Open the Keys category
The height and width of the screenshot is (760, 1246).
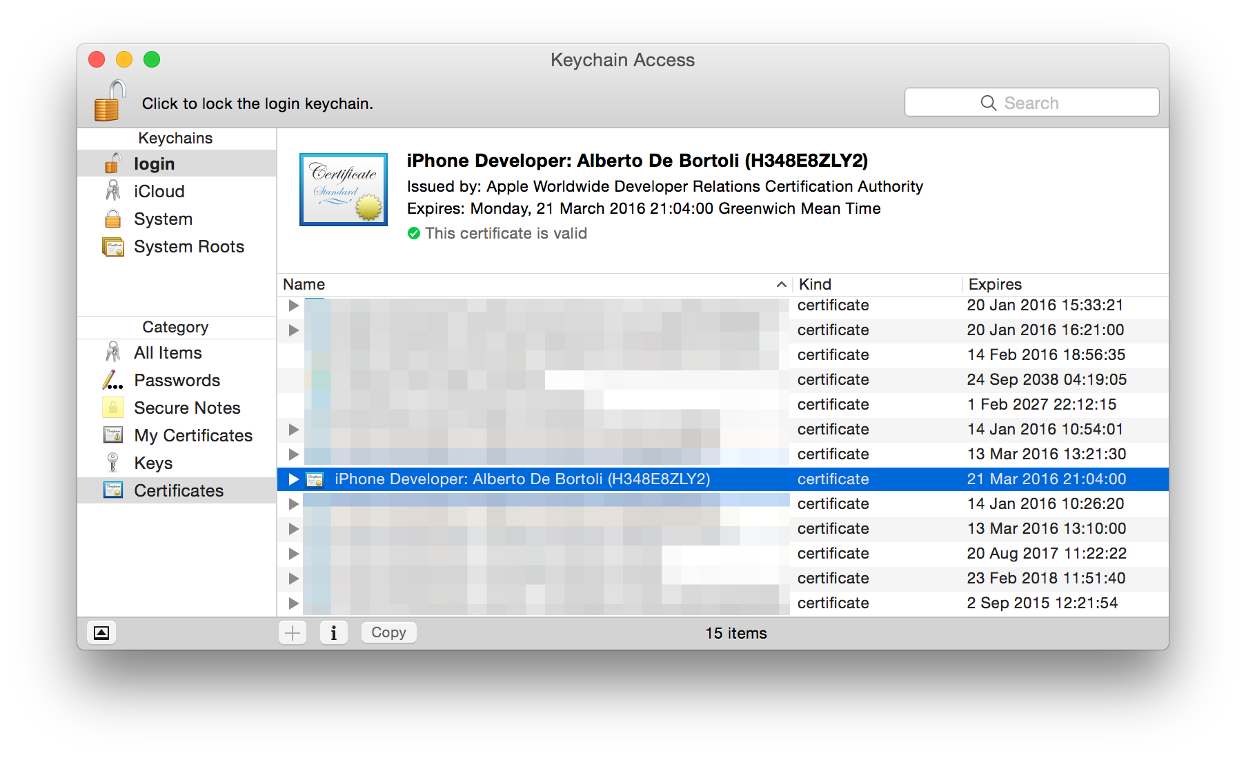click(x=153, y=463)
